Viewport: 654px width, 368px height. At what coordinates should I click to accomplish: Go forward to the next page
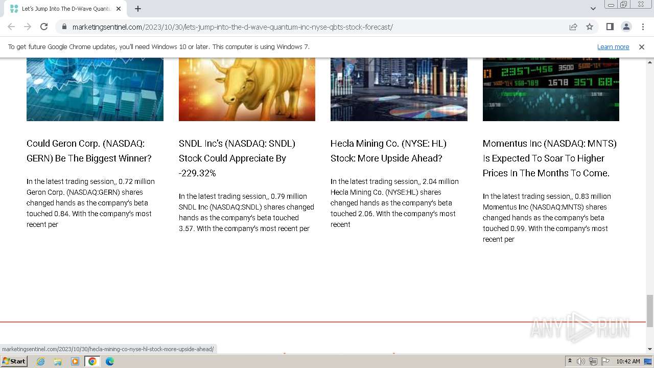[x=28, y=27]
